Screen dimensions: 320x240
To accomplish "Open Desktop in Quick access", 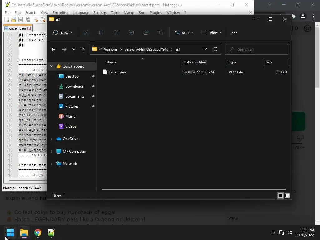I will [72, 76].
